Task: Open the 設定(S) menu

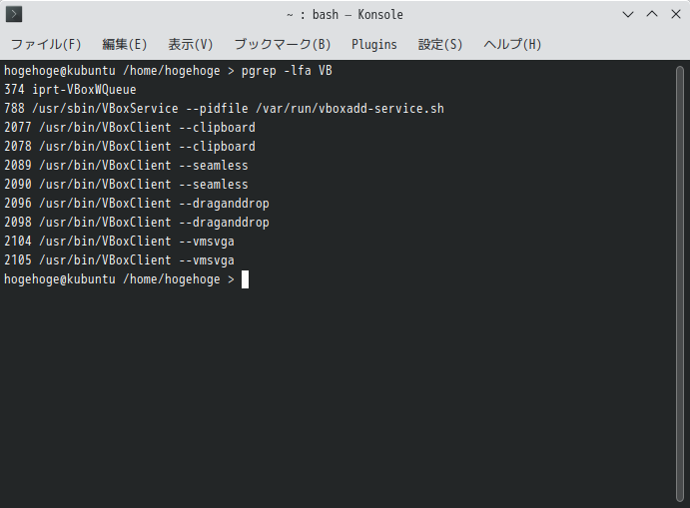Action: coord(440,45)
